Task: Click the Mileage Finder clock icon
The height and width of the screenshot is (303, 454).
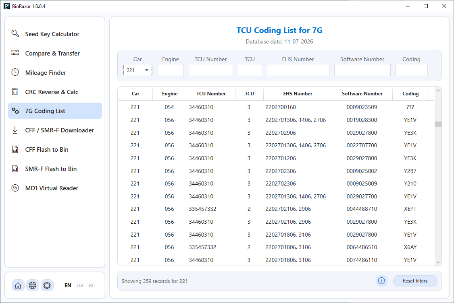Action: coord(15,72)
